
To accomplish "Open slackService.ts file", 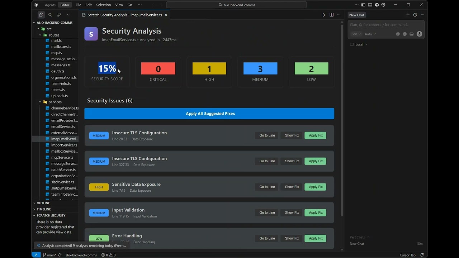I will click(62, 182).
